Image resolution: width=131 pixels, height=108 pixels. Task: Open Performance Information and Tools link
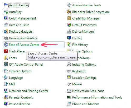[97, 97]
